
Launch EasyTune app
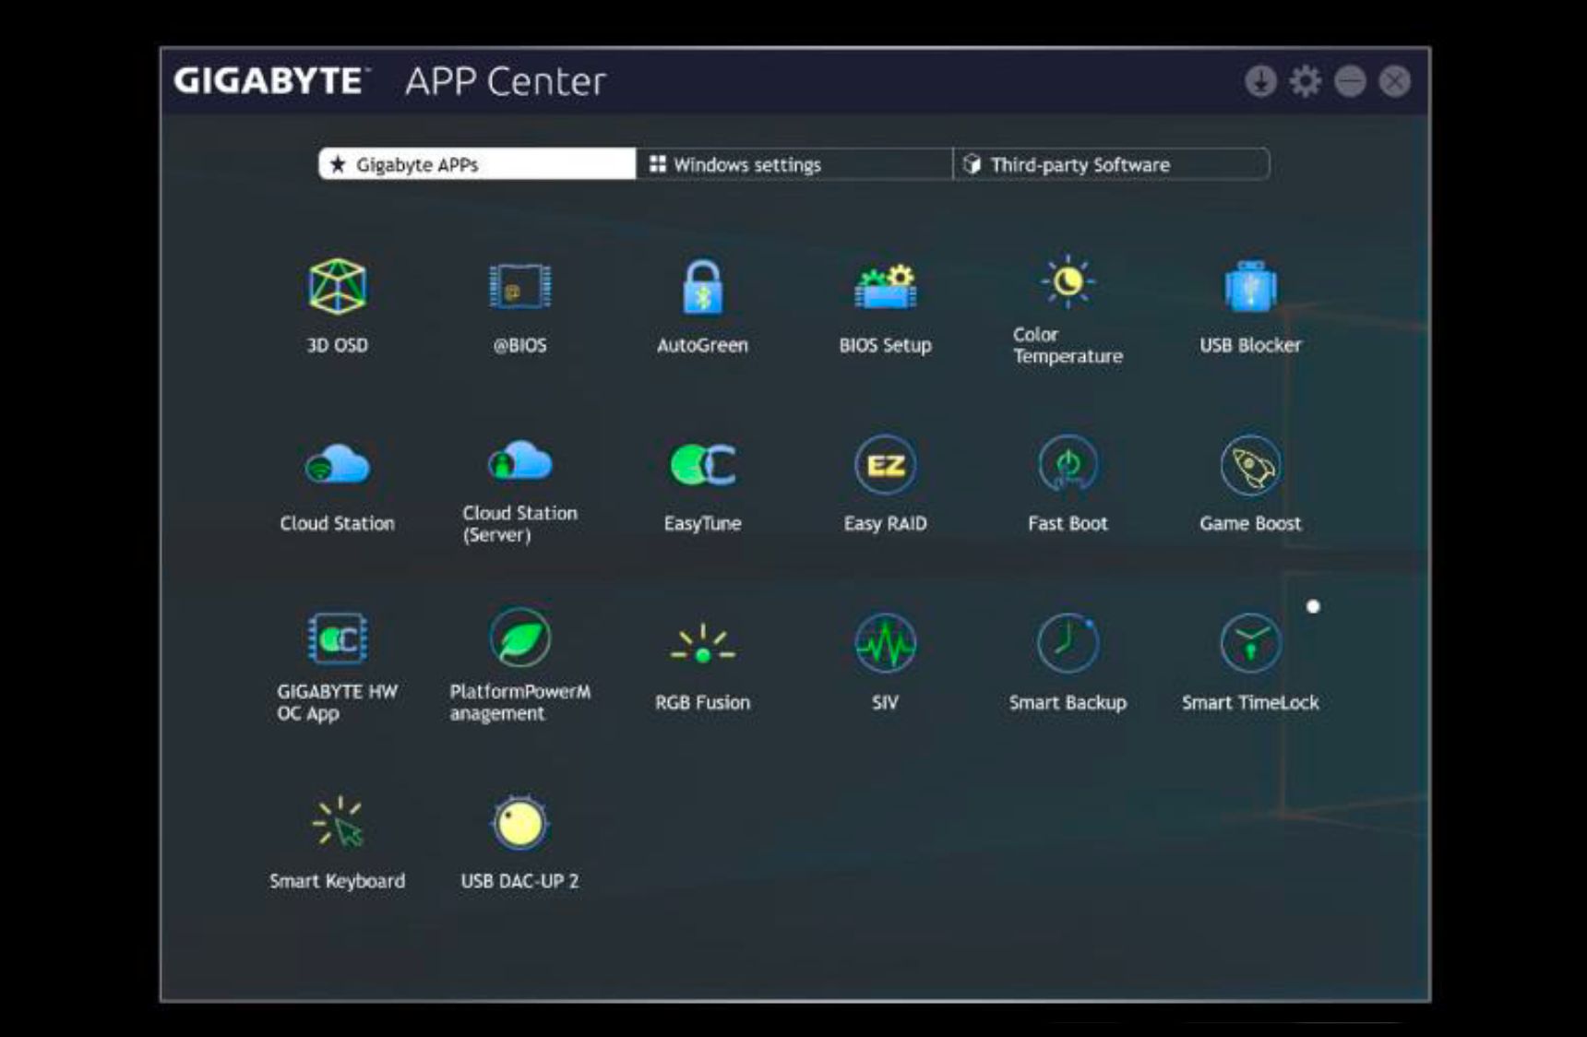click(x=702, y=464)
